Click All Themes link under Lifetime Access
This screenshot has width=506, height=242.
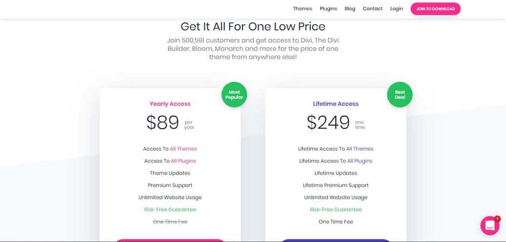pos(359,149)
